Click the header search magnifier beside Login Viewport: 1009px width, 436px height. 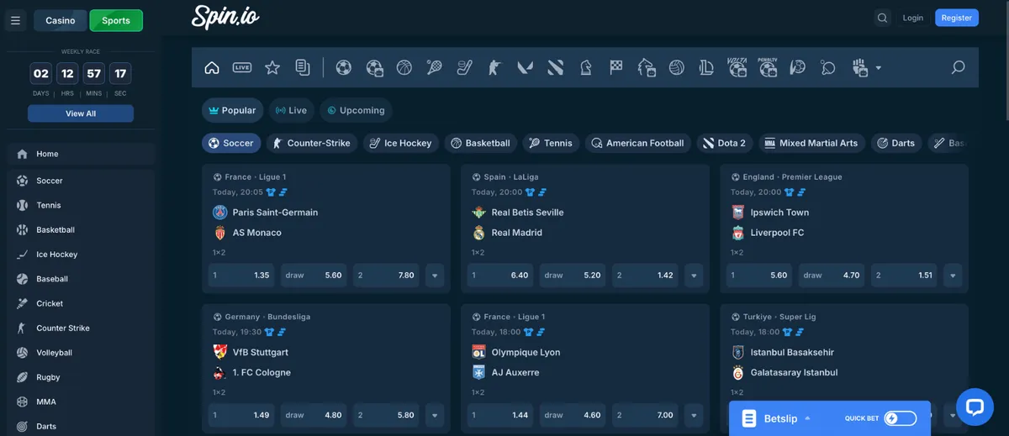[882, 18]
